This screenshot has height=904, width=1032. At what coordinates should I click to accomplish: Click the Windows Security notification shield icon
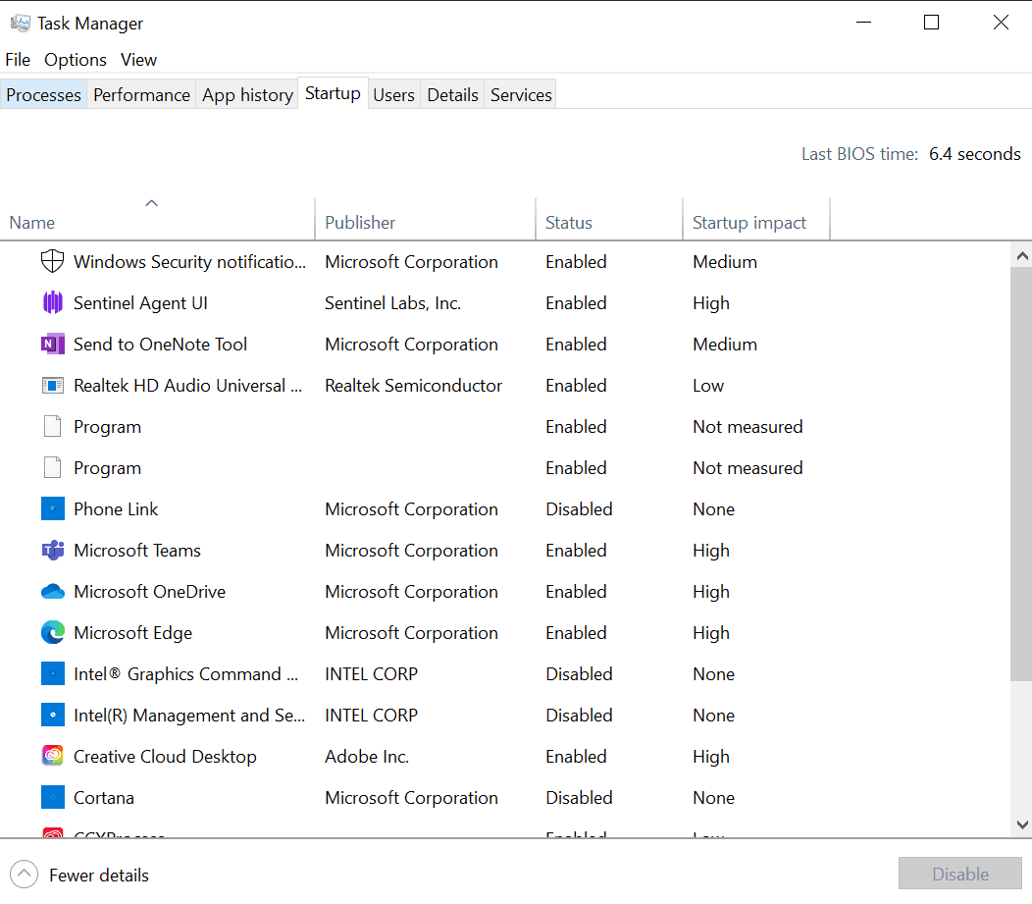(x=53, y=261)
